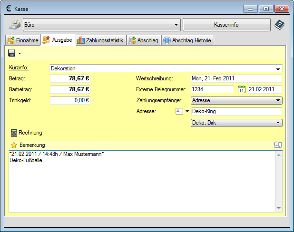Screen dimensions: 294x232
Task: Click the cash register icon
Action: tap(15, 25)
